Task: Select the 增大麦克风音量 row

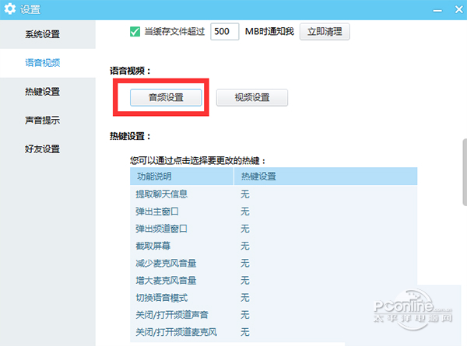Action: coord(273,281)
